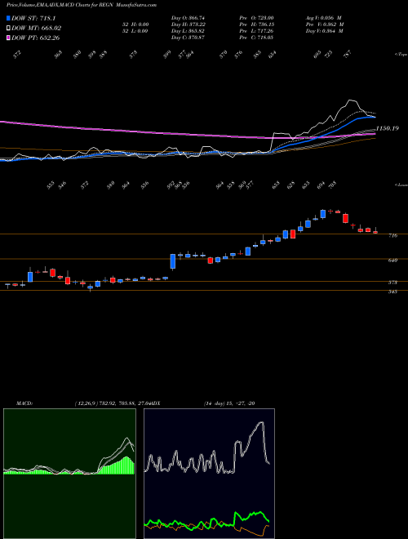Click the '572' first top-row label
Screen dimensions: 408x539
[17, 55]
